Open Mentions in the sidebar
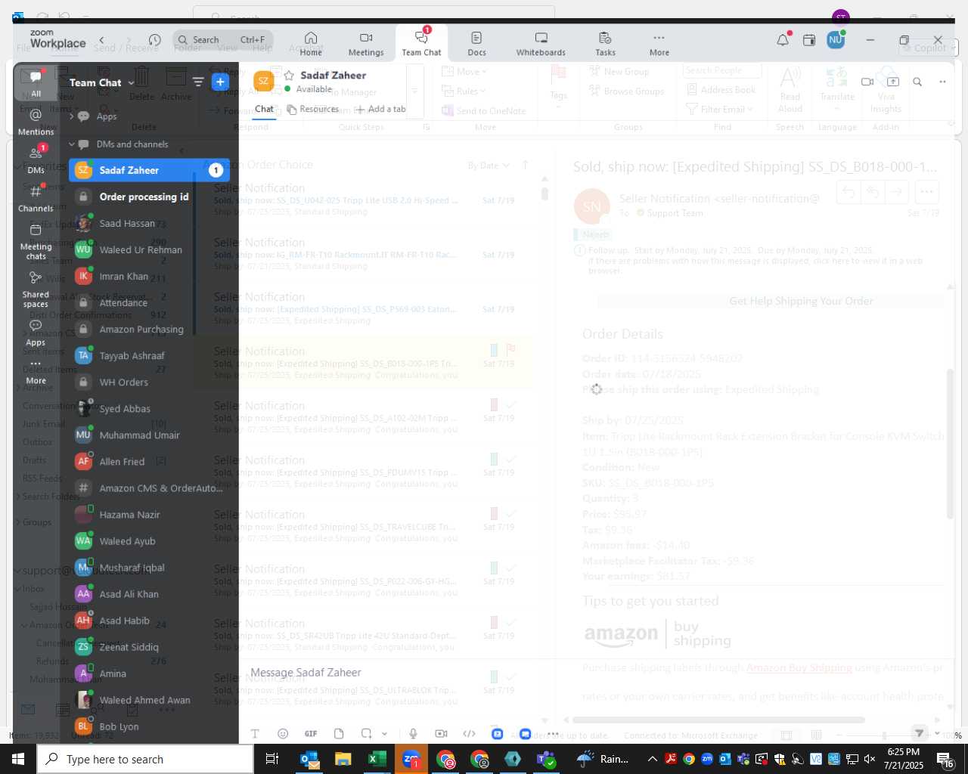This screenshot has height=774, width=968. (36, 122)
